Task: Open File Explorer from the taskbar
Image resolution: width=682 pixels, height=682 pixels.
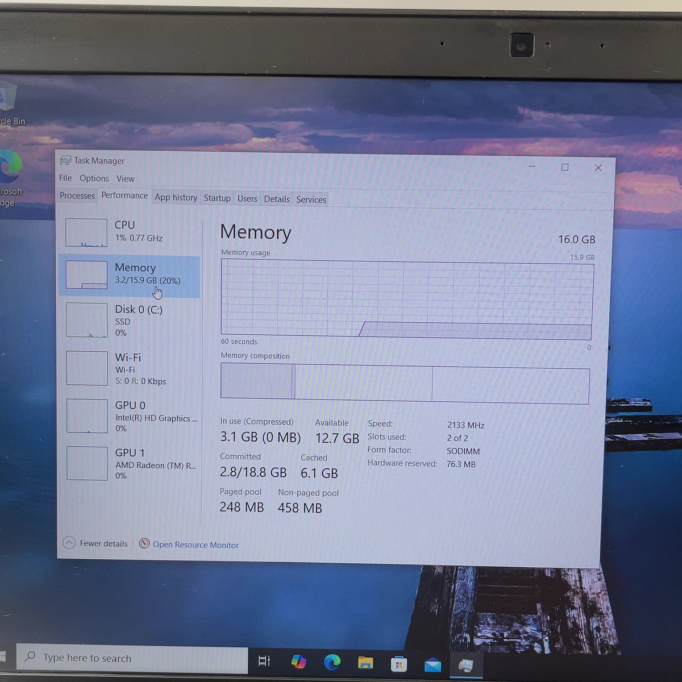Action: click(365, 663)
